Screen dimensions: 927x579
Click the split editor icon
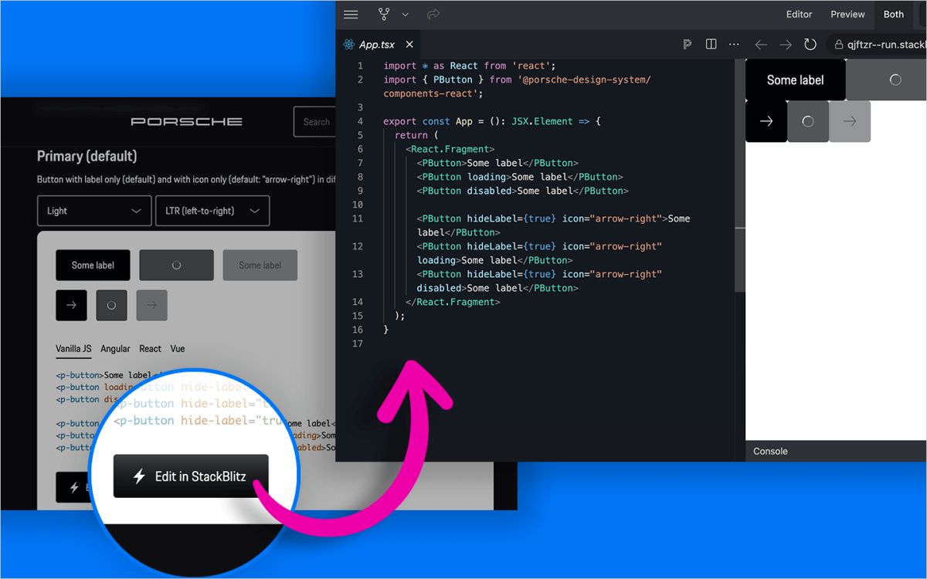711,45
